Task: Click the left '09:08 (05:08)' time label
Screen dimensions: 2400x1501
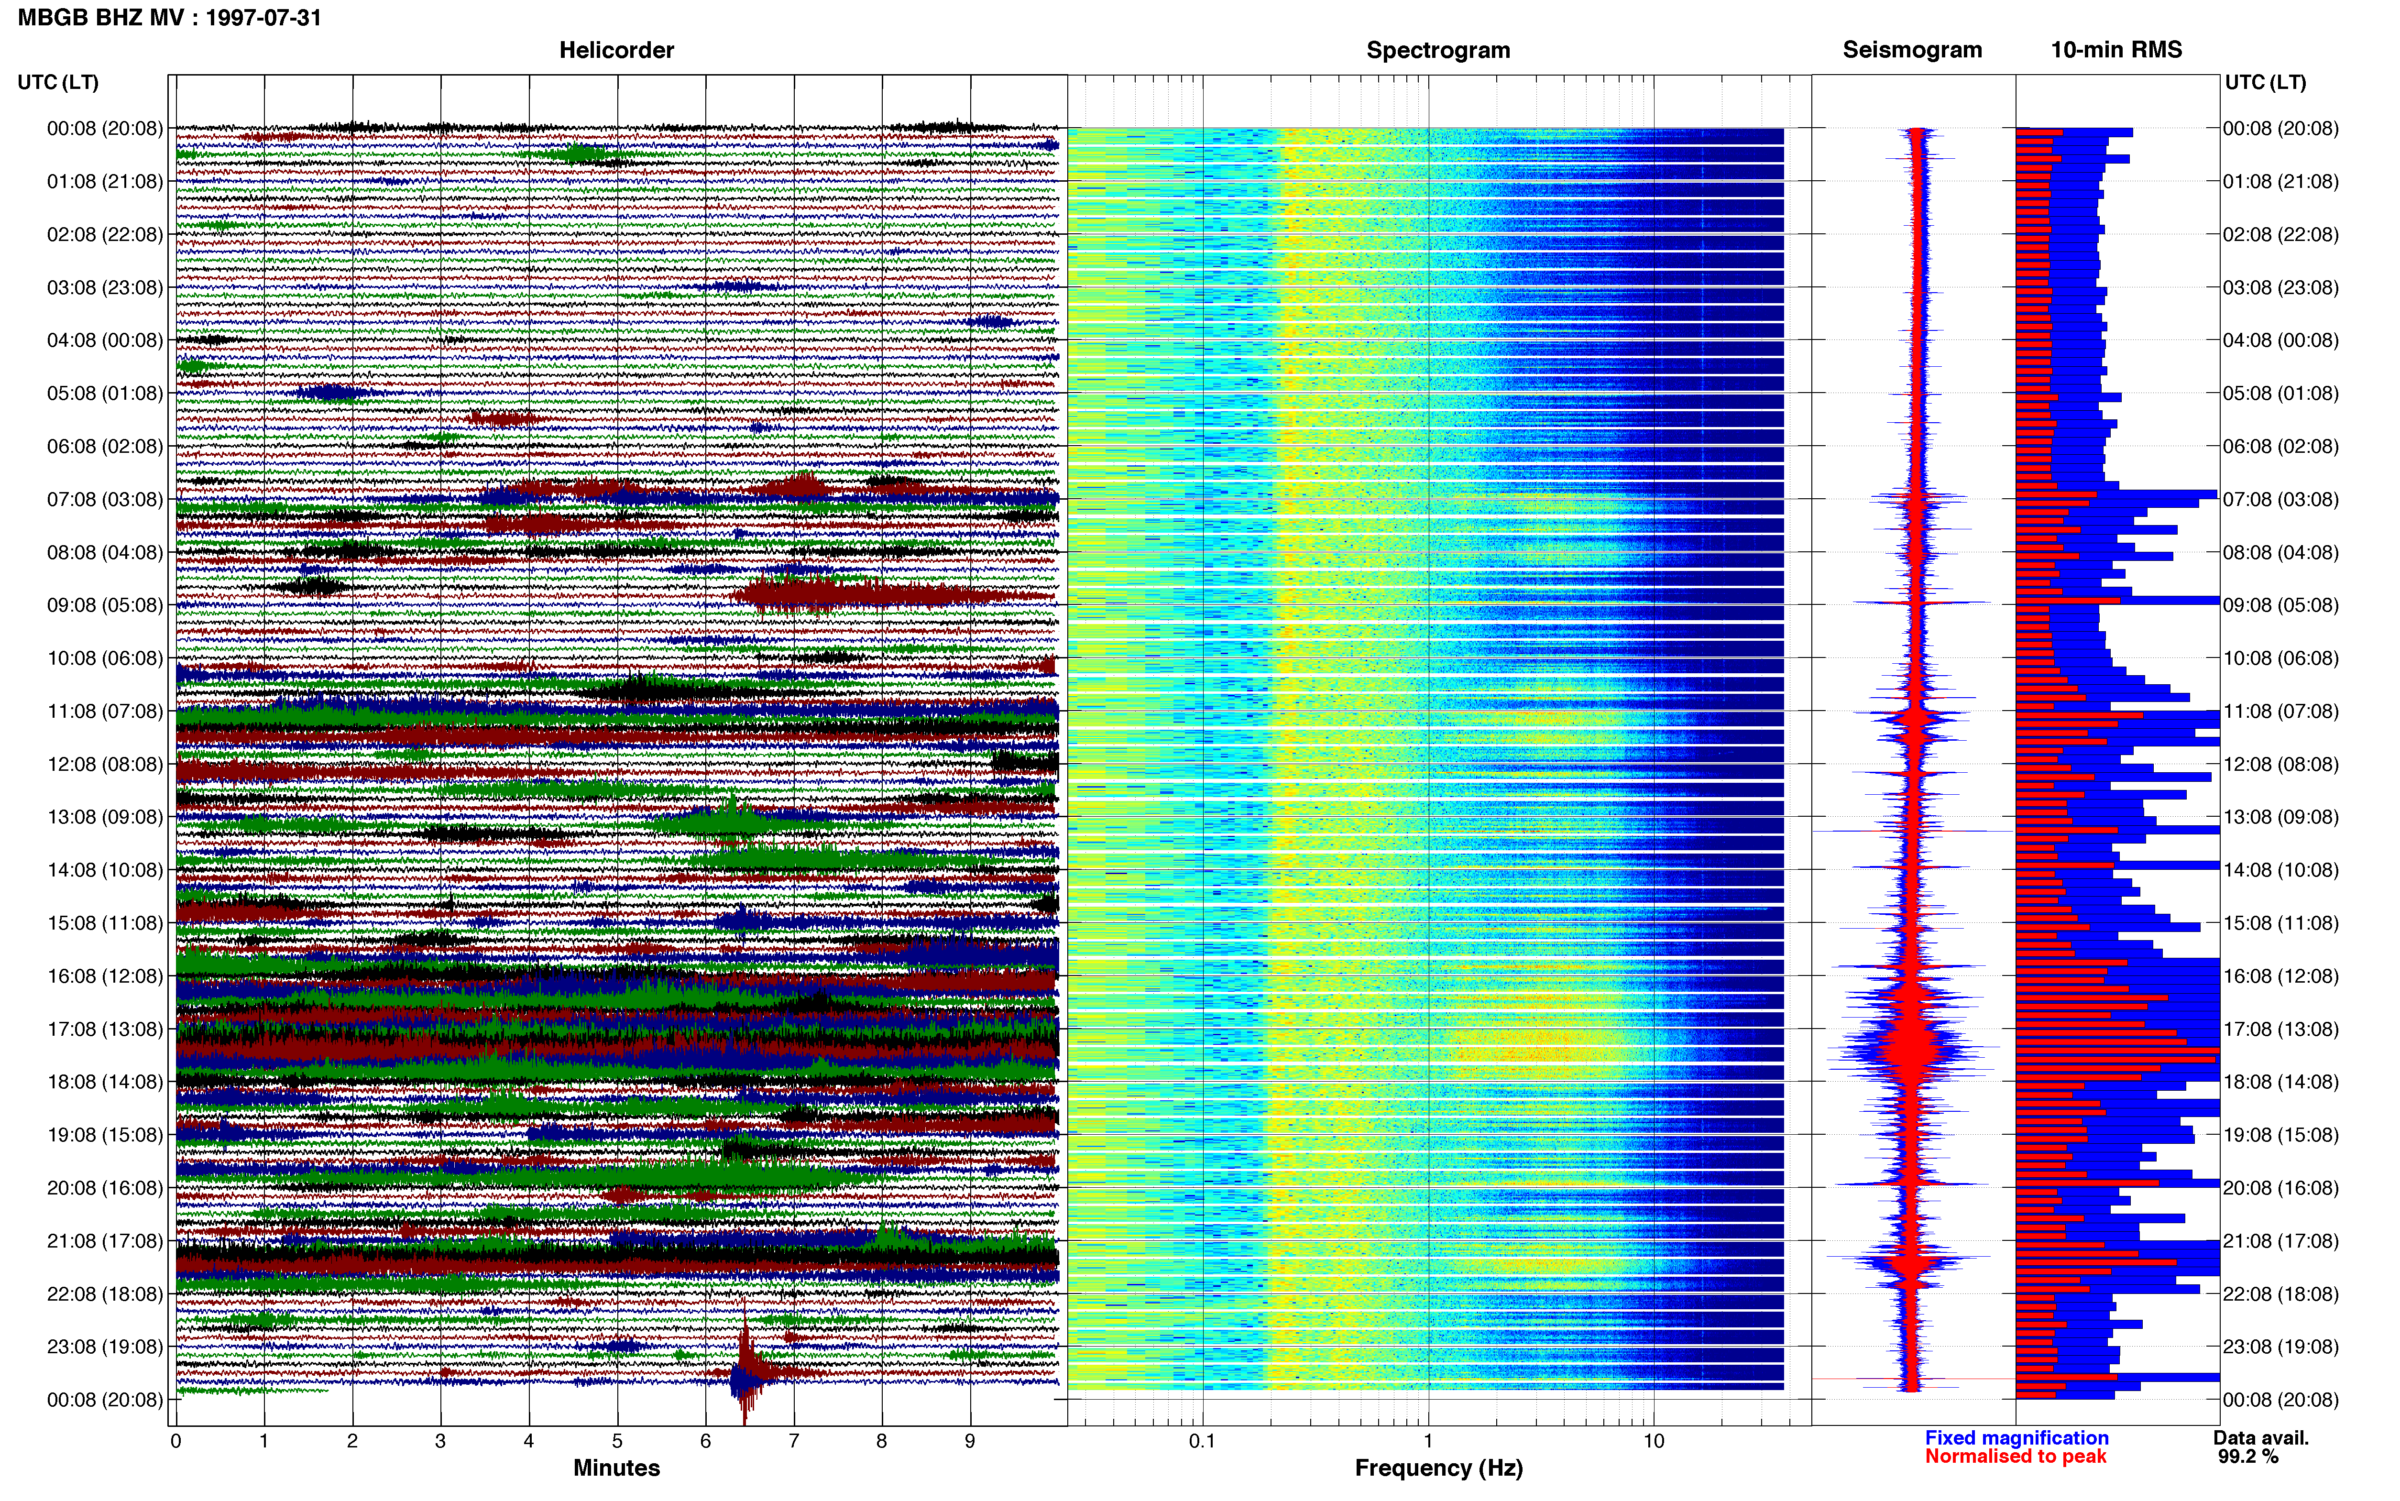Action: [x=105, y=605]
